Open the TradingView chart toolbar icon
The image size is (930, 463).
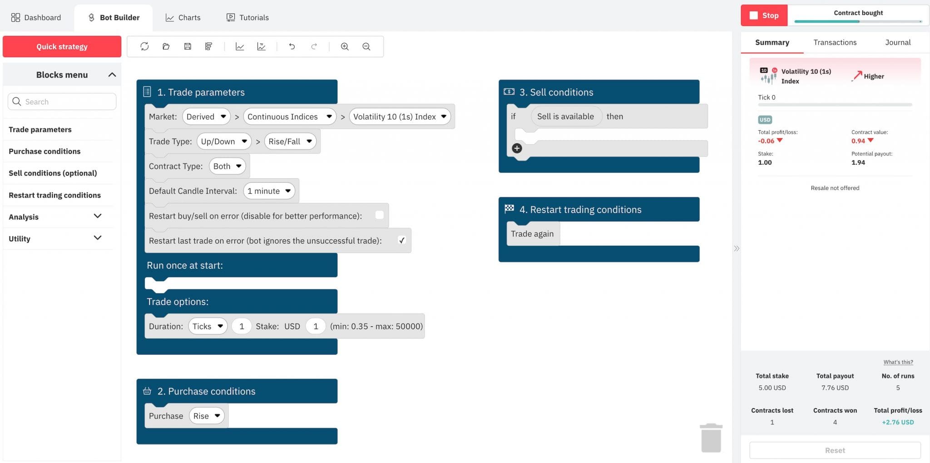(x=262, y=46)
